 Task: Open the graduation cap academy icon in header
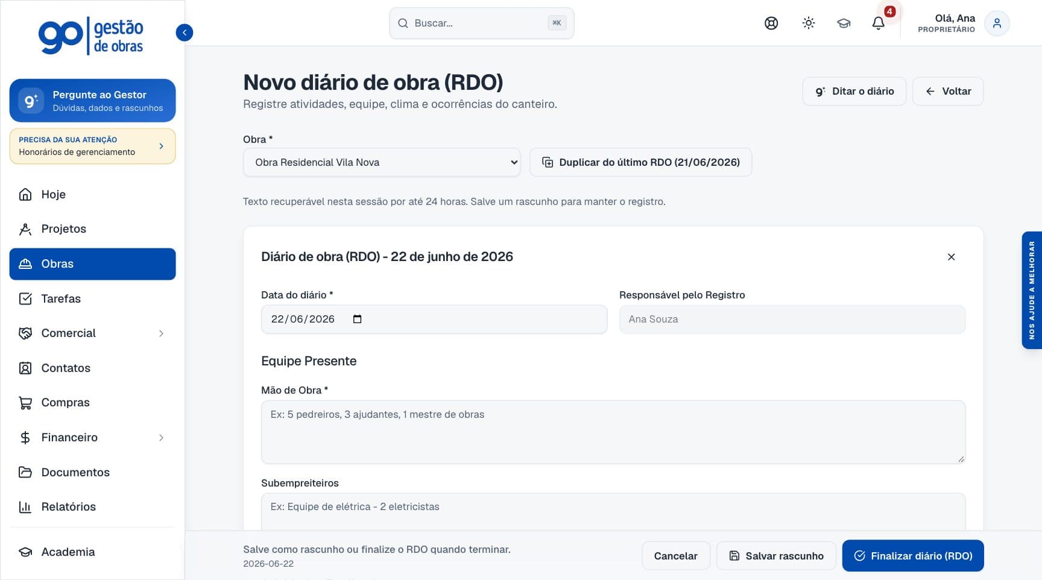point(844,24)
